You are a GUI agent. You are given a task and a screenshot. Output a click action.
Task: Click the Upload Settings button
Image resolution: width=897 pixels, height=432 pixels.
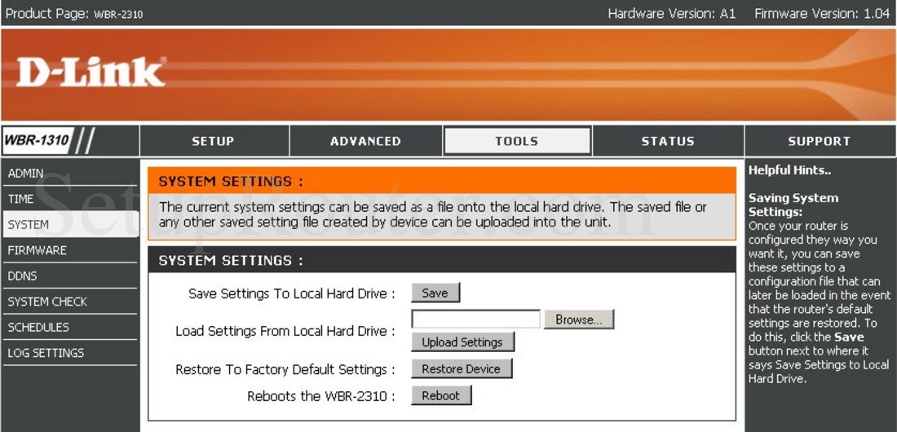(462, 342)
